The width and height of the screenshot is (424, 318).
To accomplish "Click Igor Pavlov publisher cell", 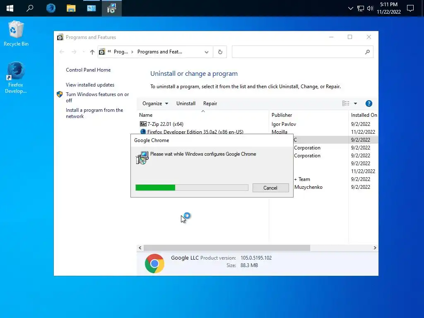I will click(284, 124).
